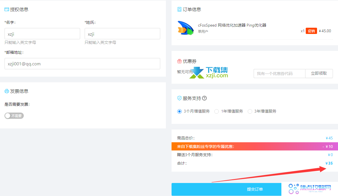
Task: Focus the 名字 input field
Action: [x=42, y=34]
